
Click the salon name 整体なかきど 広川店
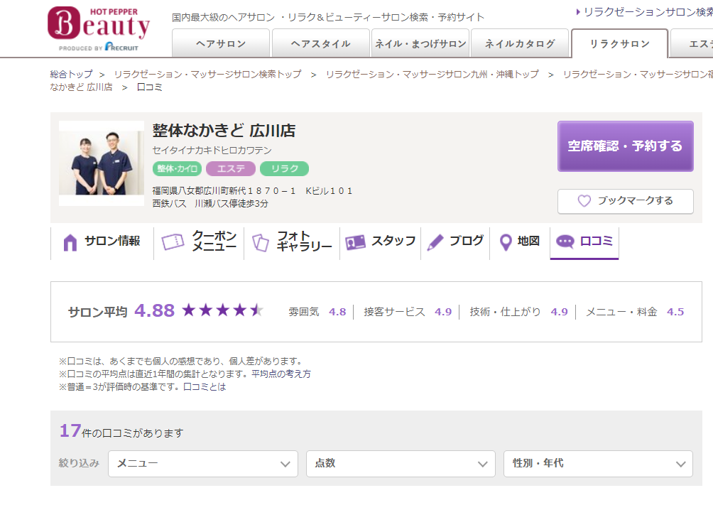[224, 131]
